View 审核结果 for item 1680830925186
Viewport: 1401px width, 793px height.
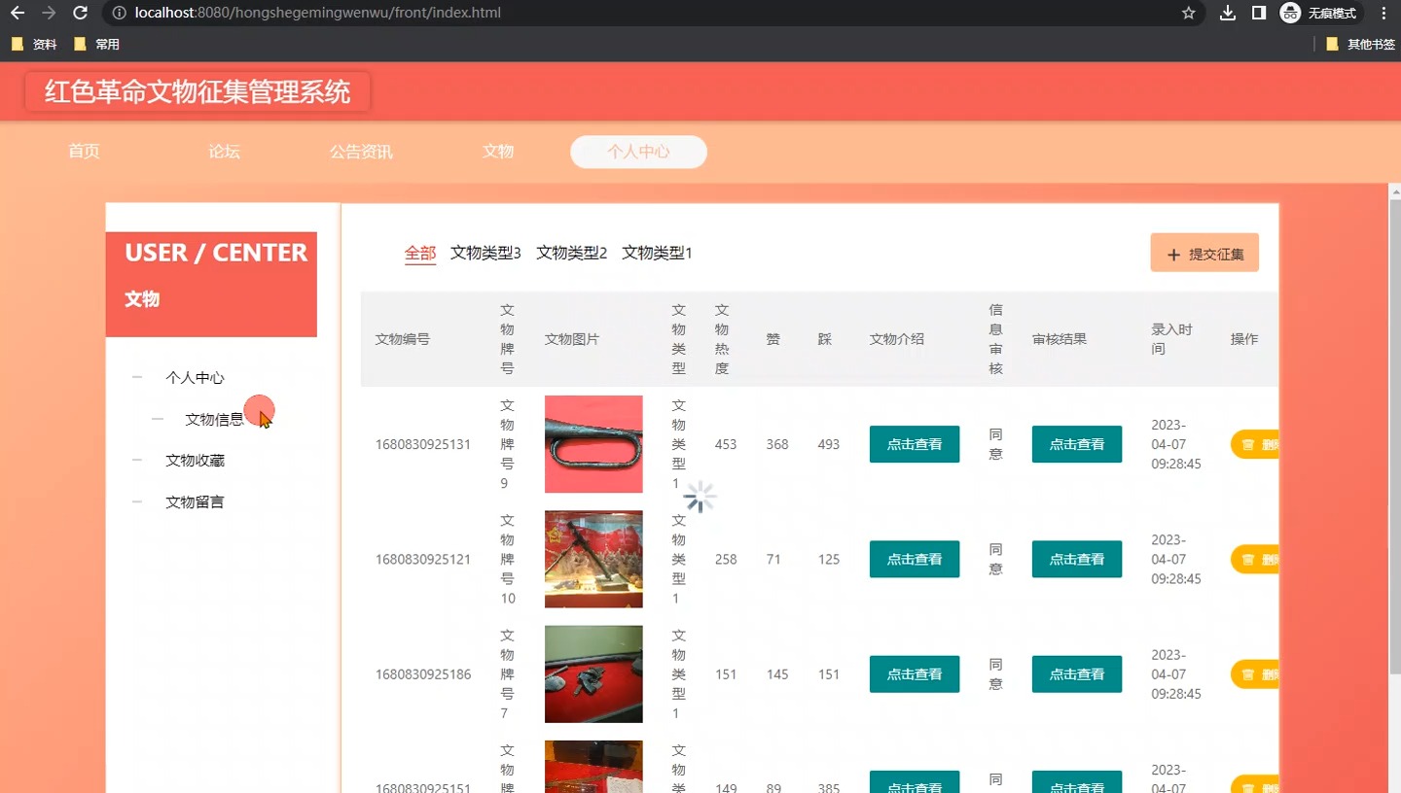click(1077, 673)
